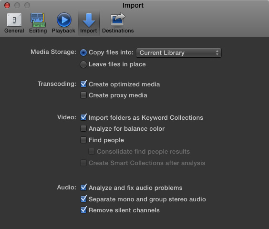The height and width of the screenshot is (229, 269).
Task: Click the Playback tab label
Action: (x=63, y=31)
